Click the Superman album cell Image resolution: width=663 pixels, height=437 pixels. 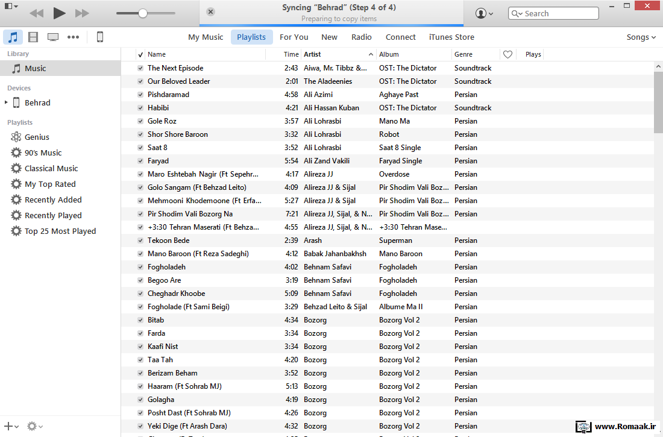tap(395, 241)
